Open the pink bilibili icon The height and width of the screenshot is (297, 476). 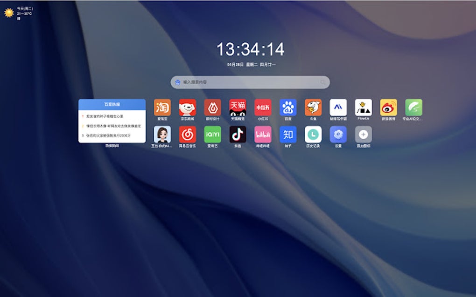tap(263, 135)
